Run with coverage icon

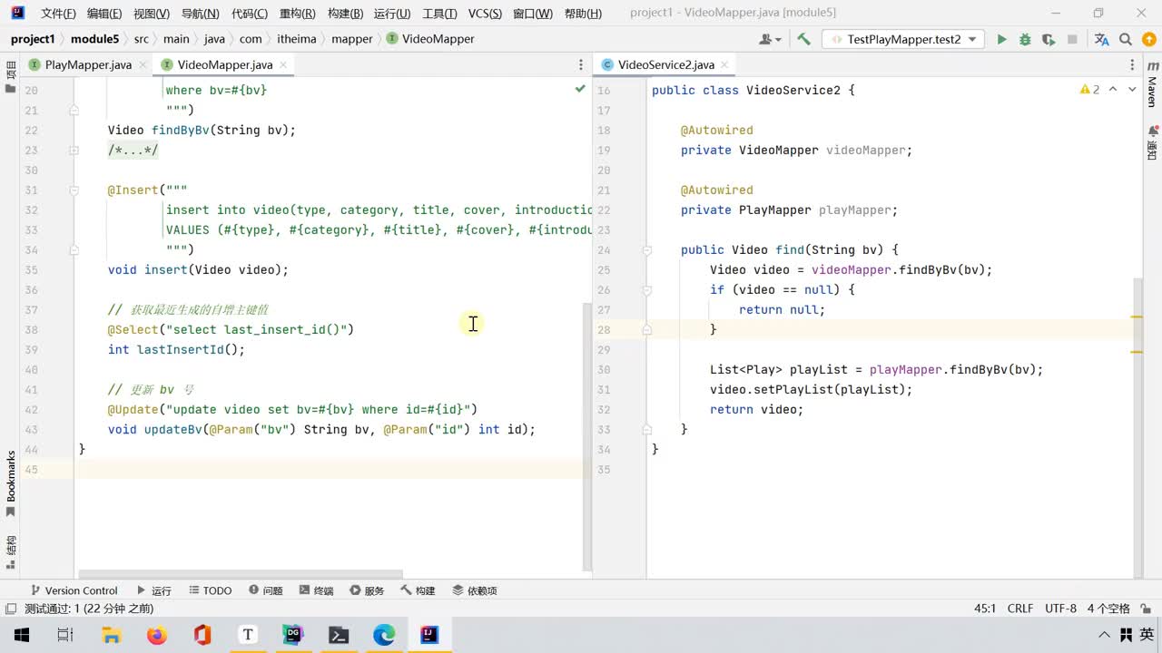pyautogui.click(x=1049, y=39)
